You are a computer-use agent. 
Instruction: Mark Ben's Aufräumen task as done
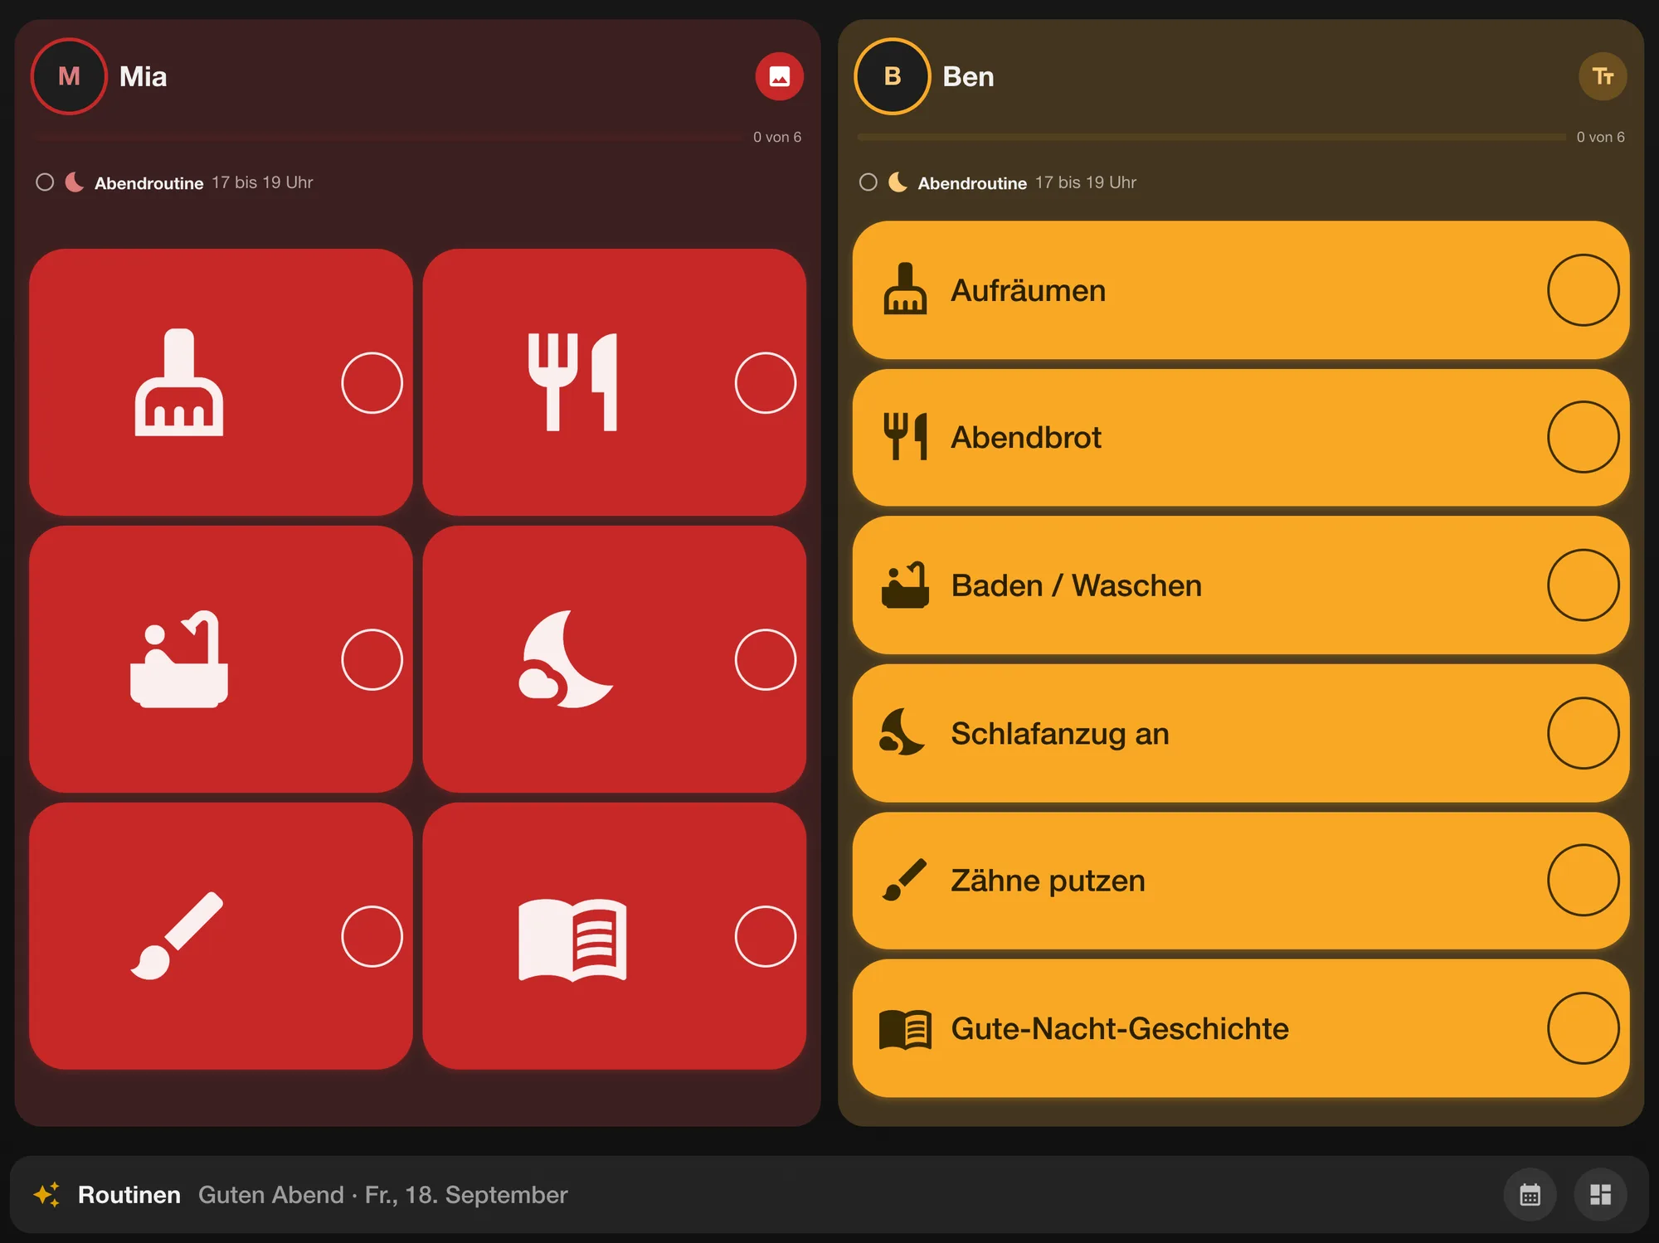(1583, 290)
